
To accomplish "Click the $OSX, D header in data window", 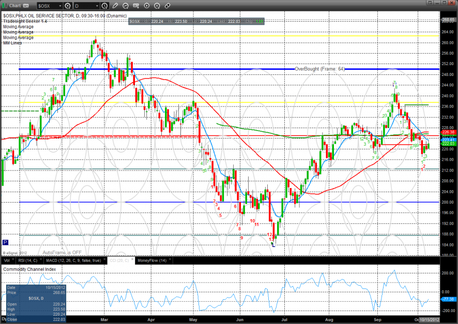I will point(36,298).
